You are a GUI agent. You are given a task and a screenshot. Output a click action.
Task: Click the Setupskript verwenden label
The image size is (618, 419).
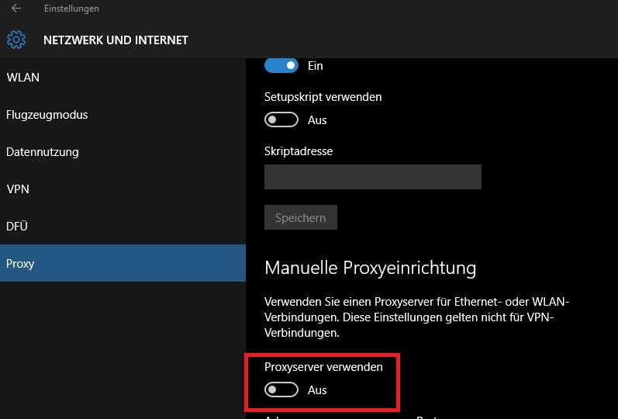323,97
